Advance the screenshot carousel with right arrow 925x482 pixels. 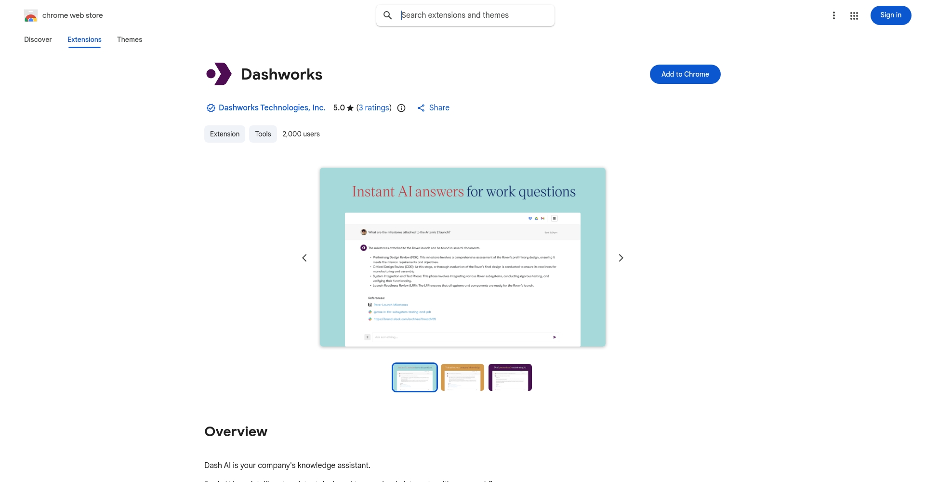tap(621, 257)
